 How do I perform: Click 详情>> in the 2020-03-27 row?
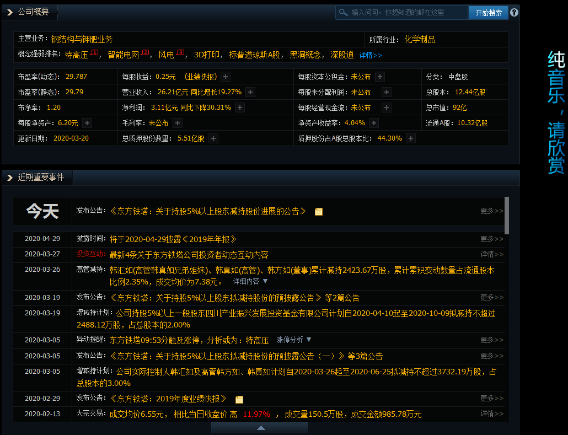click(492, 254)
